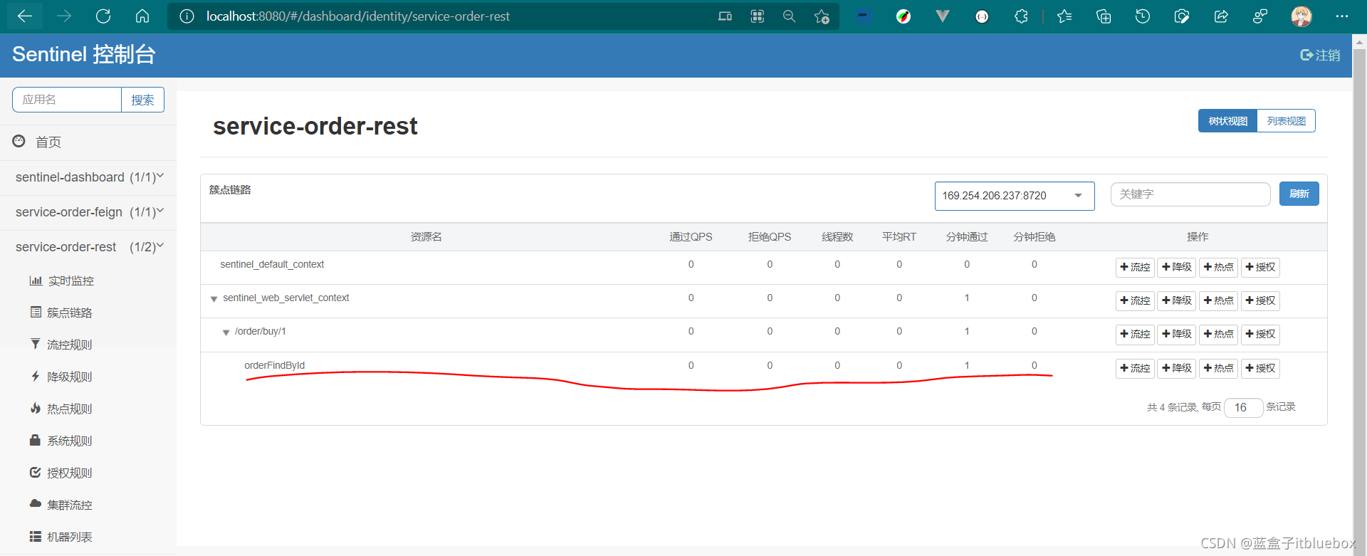Open browser extensions puzzle icon
This screenshot has height=556, width=1367.
1021,16
